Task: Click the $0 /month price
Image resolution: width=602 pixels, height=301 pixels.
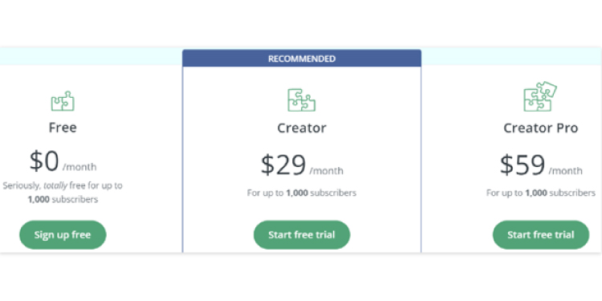Action: click(x=63, y=162)
